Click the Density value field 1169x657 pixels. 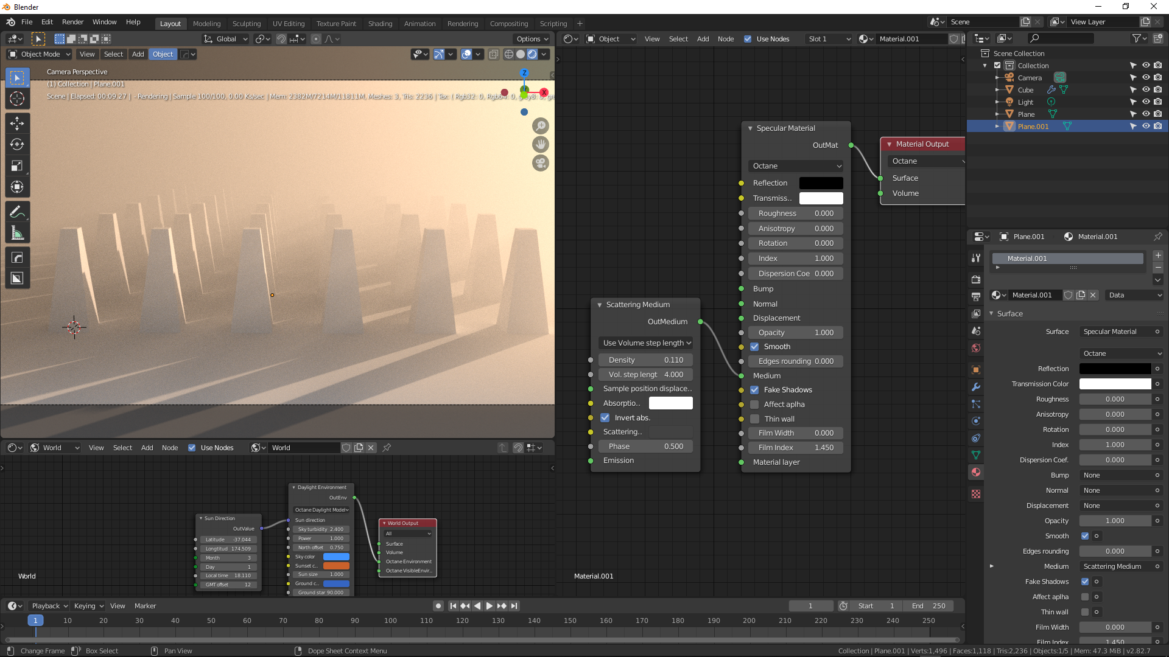pos(646,360)
